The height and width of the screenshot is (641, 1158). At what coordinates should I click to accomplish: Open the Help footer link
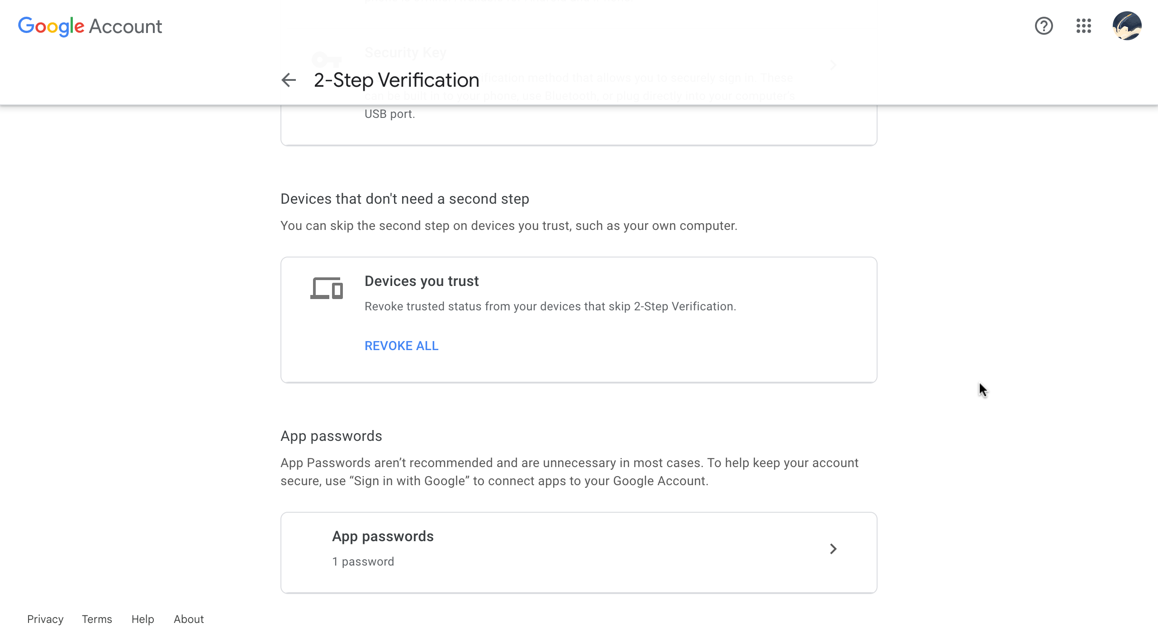(x=143, y=619)
